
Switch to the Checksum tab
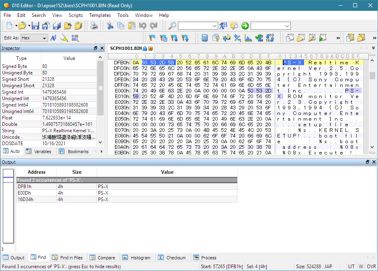(x=172, y=257)
